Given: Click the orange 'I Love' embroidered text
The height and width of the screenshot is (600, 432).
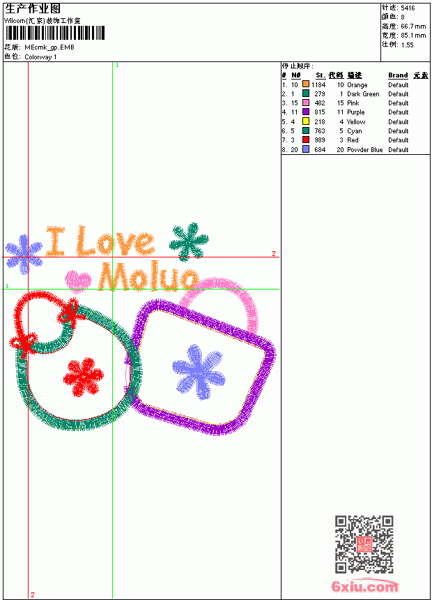Looking at the screenshot, I should click(x=100, y=241).
